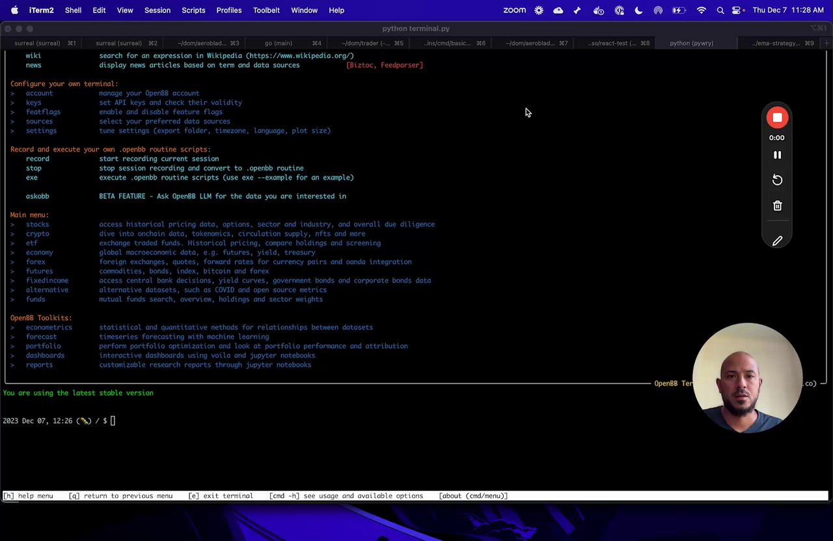Click the 'forecast' toolkit entry
This screenshot has width=833, height=541.
pyautogui.click(x=41, y=337)
